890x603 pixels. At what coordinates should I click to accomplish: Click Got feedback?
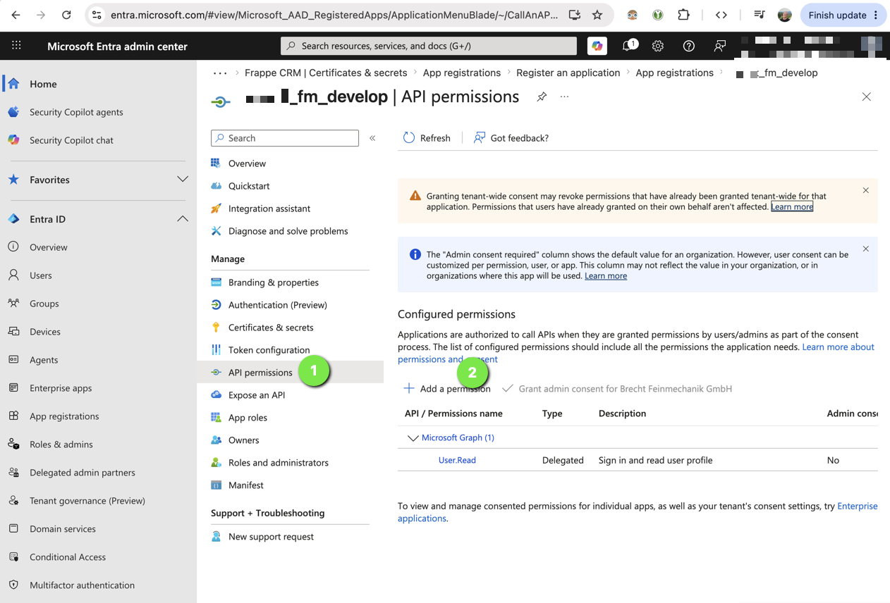pyautogui.click(x=511, y=138)
